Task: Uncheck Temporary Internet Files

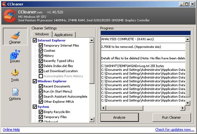Action: [41, 45]
